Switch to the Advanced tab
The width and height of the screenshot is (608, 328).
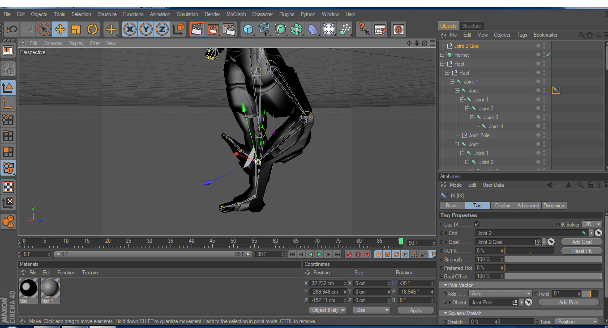coord(528,206)
